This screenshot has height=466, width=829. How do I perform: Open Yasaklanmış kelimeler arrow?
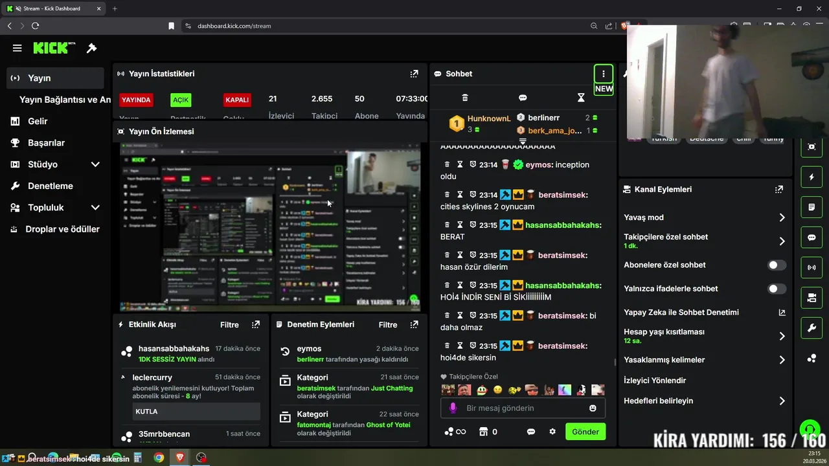point(782,360)
